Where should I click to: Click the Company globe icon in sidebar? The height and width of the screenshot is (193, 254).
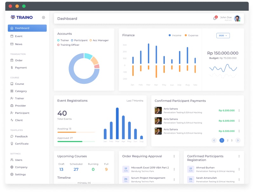(x=12, y=167)
